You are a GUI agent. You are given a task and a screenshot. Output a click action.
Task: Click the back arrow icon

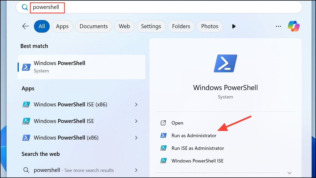click(26, 26)
